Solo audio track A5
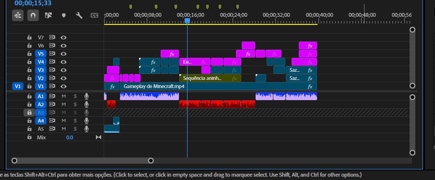Image resolution: width=435 pixels, height=180 pixels. (75, 129)
